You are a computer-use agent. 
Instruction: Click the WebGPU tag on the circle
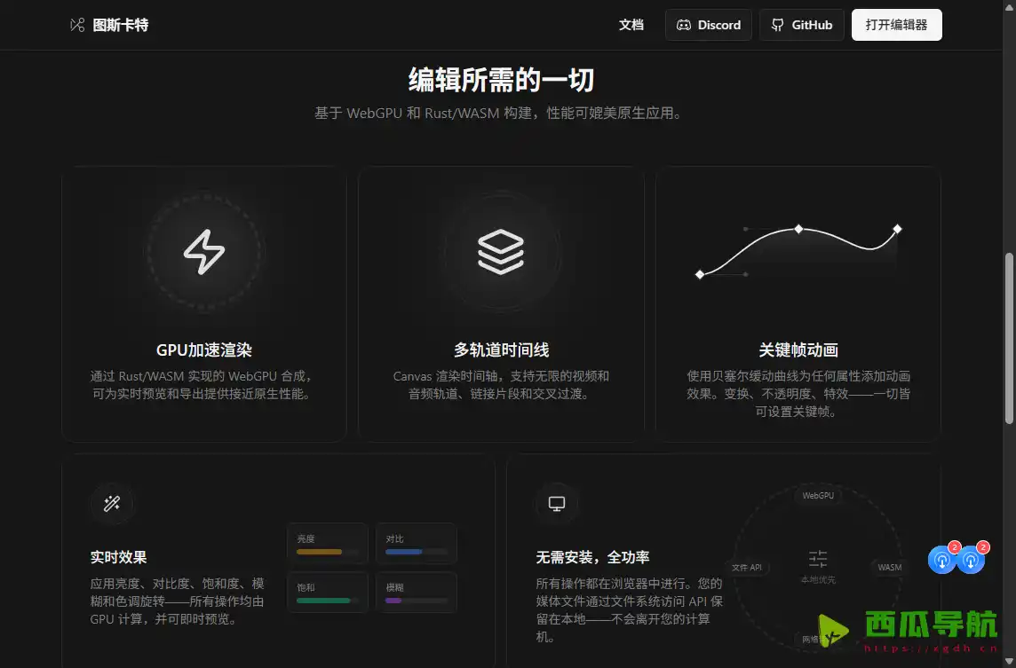(x=818, y=496)
